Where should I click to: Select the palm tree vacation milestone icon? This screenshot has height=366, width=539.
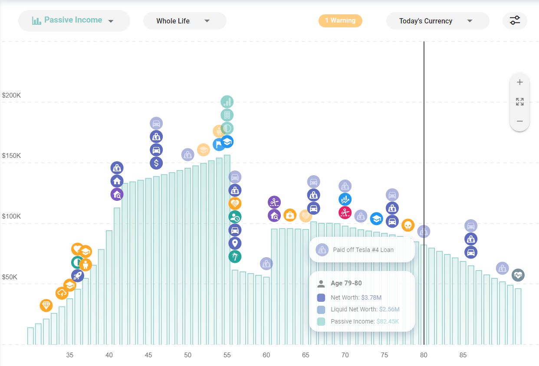(x=234, y=256)
